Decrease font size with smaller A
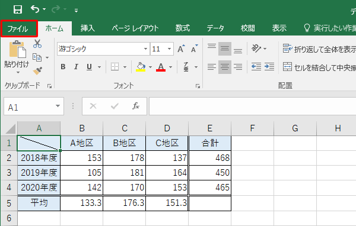 pyautogui.click(x=195, y=49)
